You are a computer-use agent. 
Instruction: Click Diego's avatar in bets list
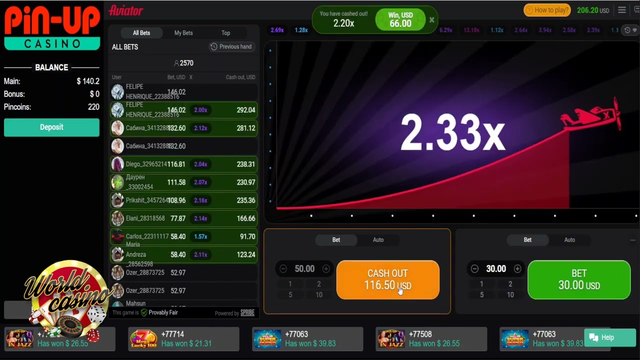pos(117,164)
